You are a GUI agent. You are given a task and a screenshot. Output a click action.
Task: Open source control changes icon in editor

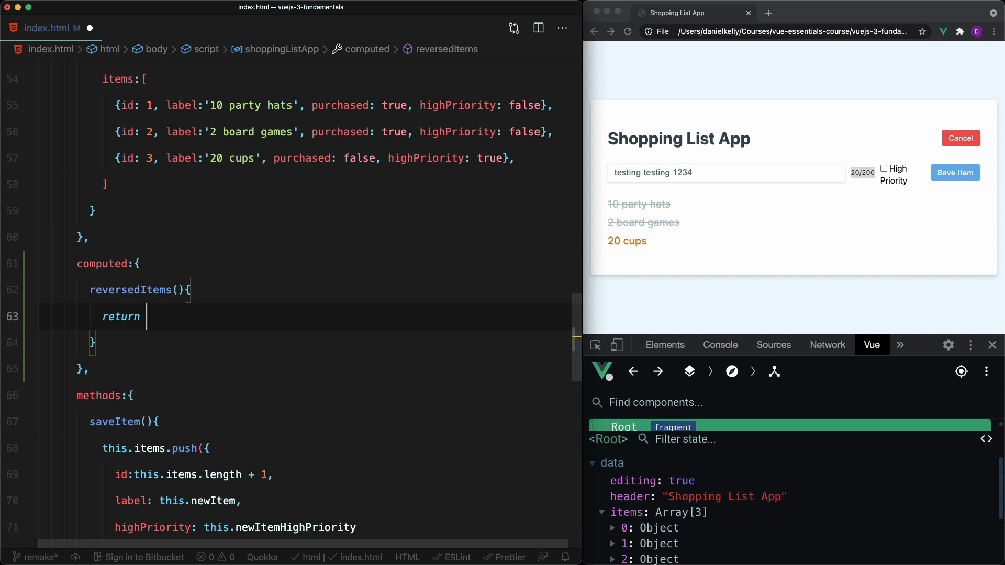[x=514, y=28]
